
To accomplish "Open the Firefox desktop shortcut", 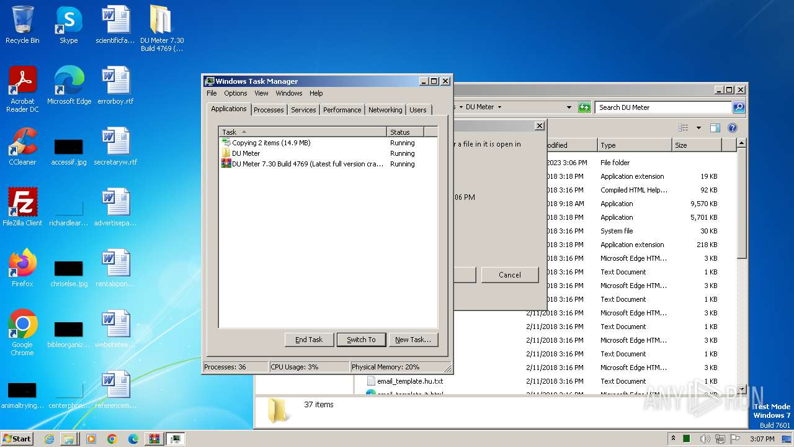I will 22,268.
